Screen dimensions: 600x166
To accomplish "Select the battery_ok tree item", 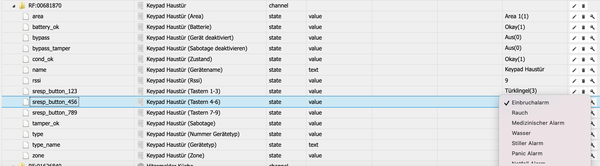I will click(46, 27).
